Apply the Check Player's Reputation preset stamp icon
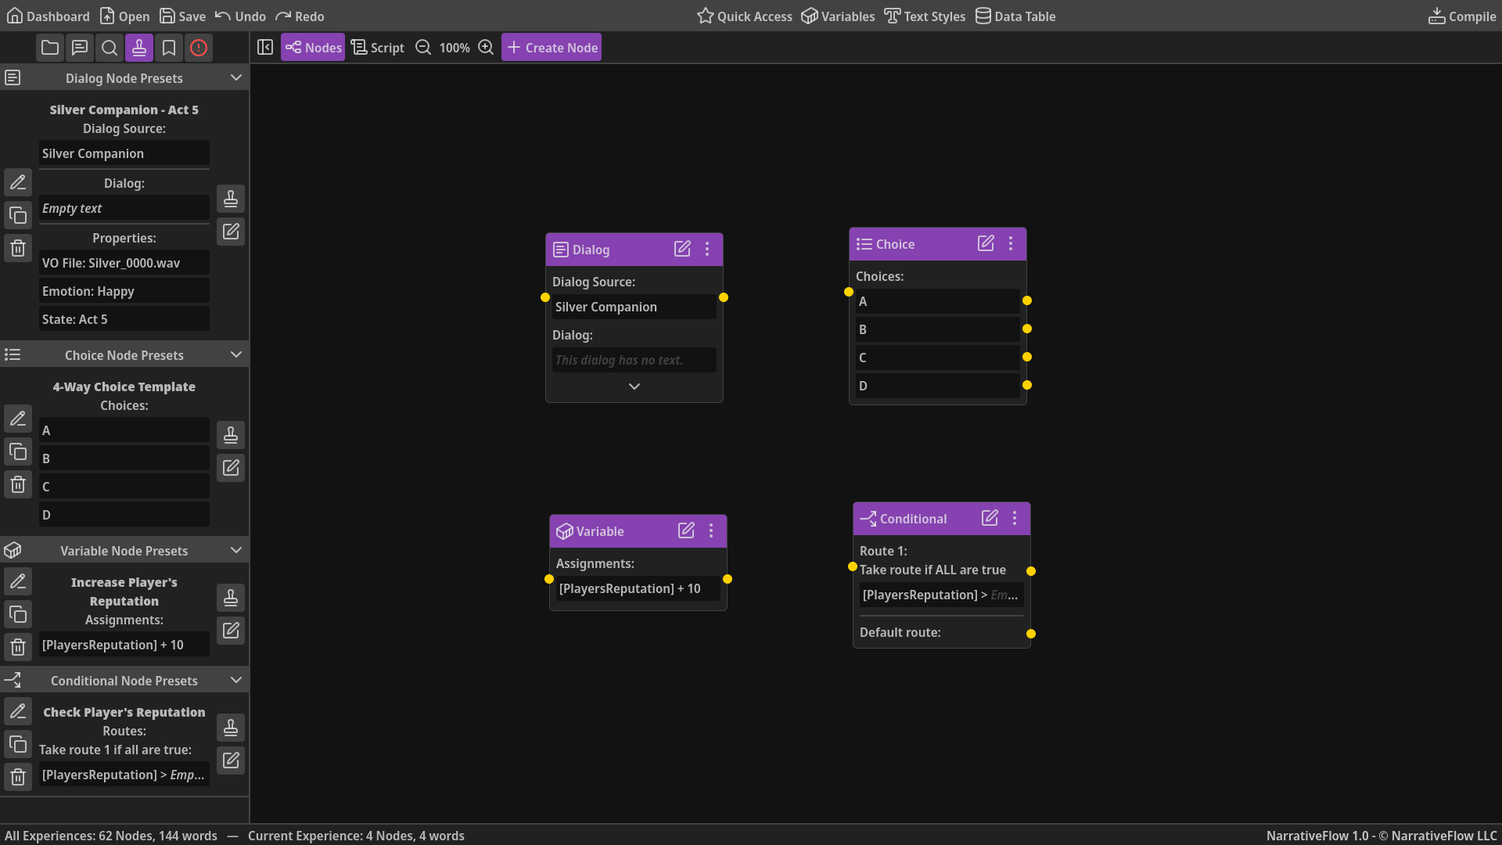 tap(231, 728)
